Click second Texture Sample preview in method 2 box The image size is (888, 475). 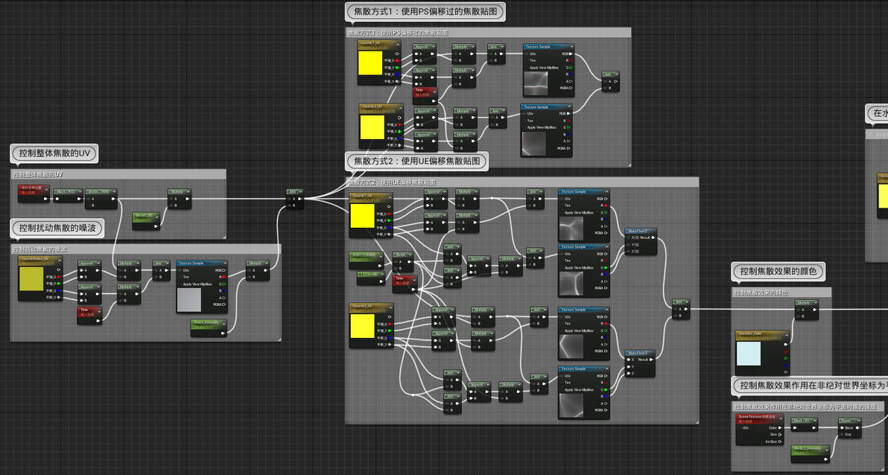[571, 284]
